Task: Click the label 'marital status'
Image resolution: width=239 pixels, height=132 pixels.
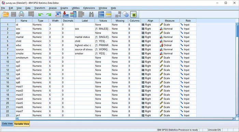Action: coord(82,37)
